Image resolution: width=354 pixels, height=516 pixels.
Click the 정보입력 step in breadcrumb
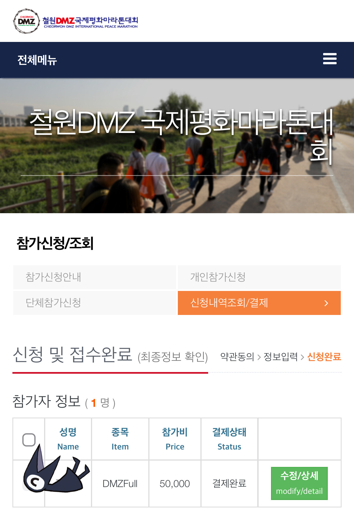(281, 357)
